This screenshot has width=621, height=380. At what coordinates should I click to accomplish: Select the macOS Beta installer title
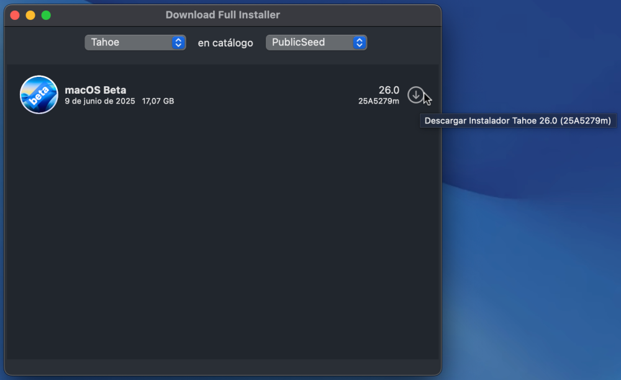[x=96, y=90]
